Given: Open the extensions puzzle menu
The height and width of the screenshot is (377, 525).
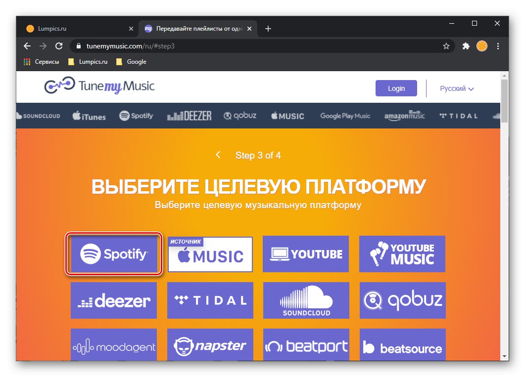Looking at the screenshot, I should [x=466, y=46].
